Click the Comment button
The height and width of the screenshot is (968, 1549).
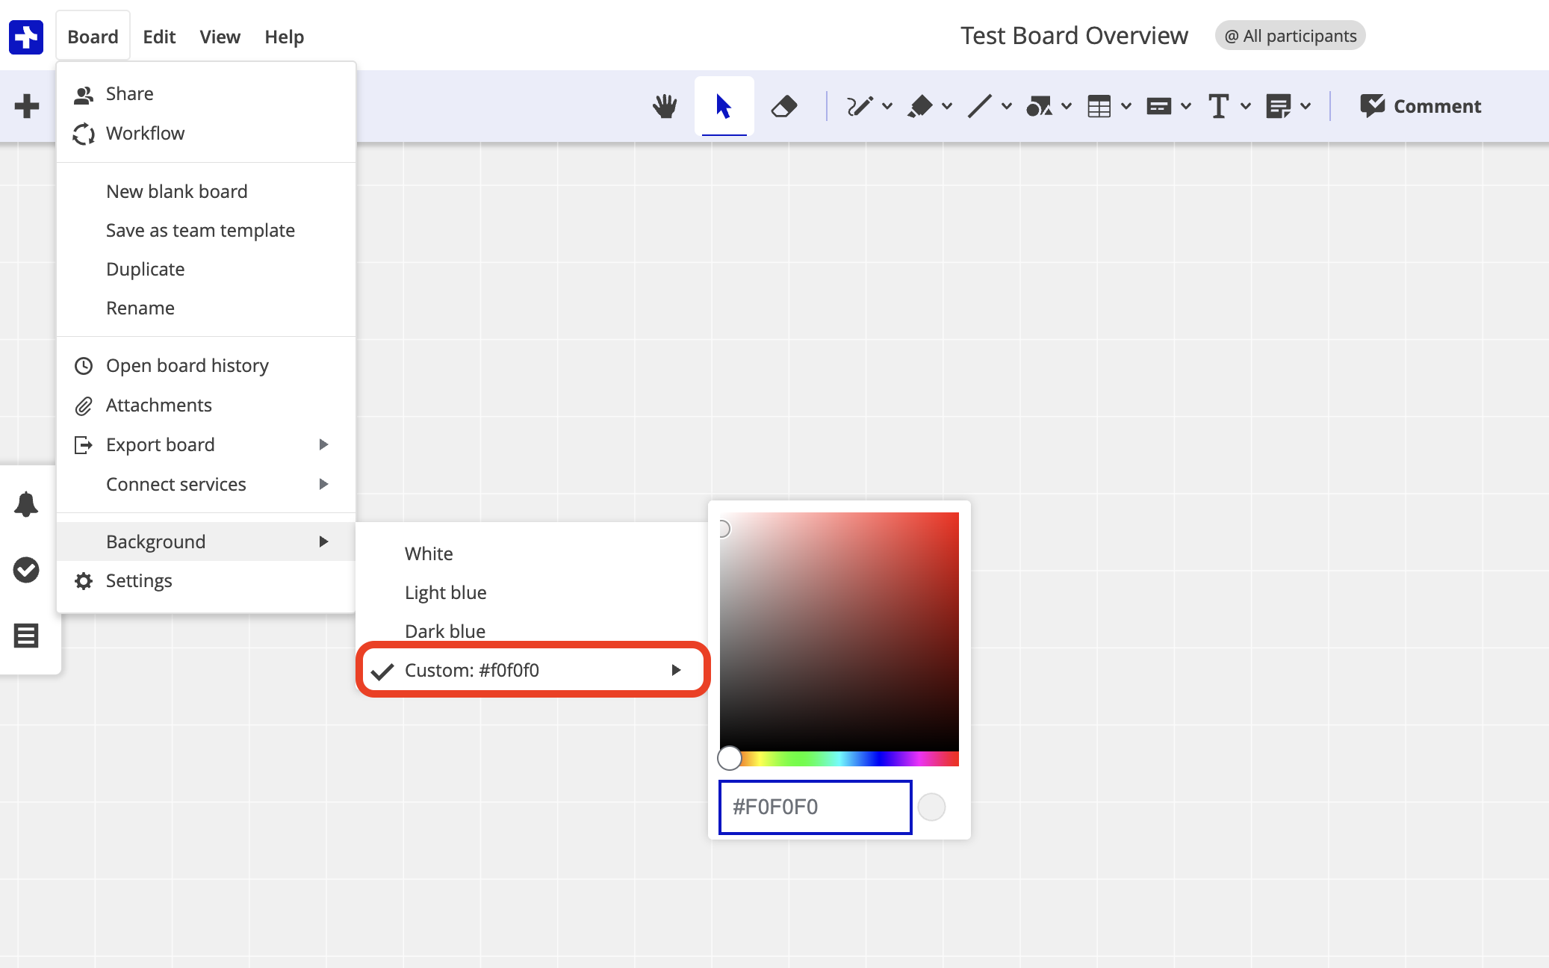1421,106
